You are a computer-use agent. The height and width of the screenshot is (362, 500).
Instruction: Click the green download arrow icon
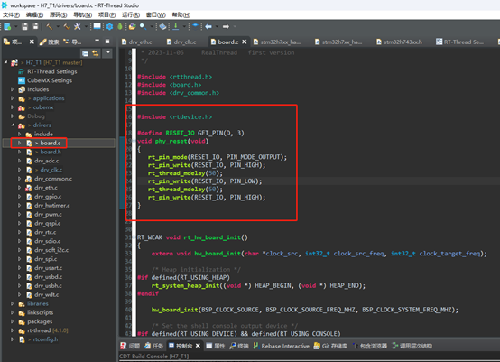point(176,27)
